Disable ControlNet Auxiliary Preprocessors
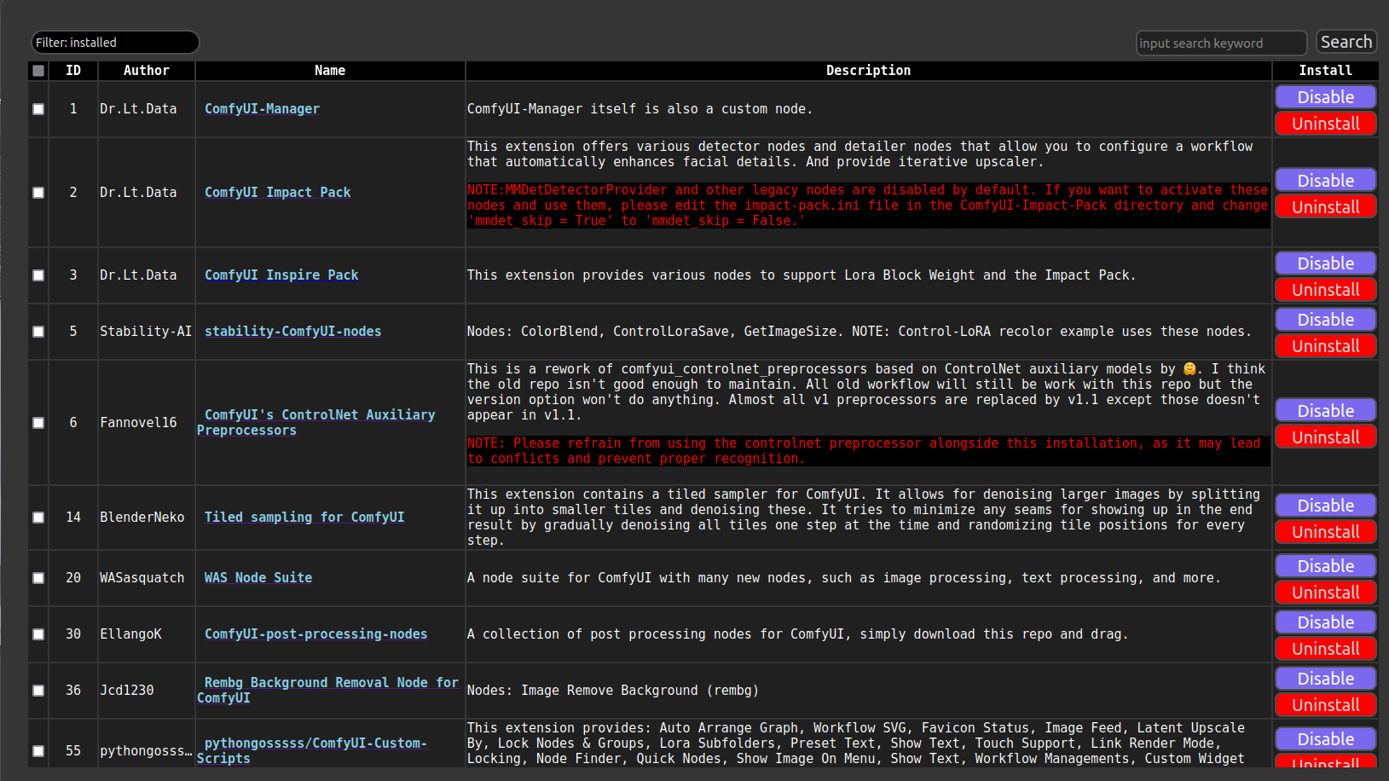Image resolution: width=1389 pixels, height=781 pixels. click(x=1326, y=411)
